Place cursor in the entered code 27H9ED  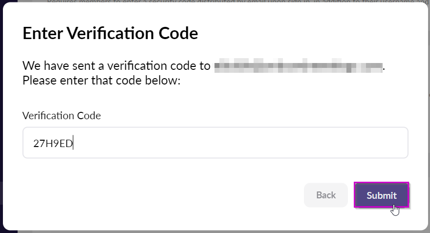click(53, 143)
